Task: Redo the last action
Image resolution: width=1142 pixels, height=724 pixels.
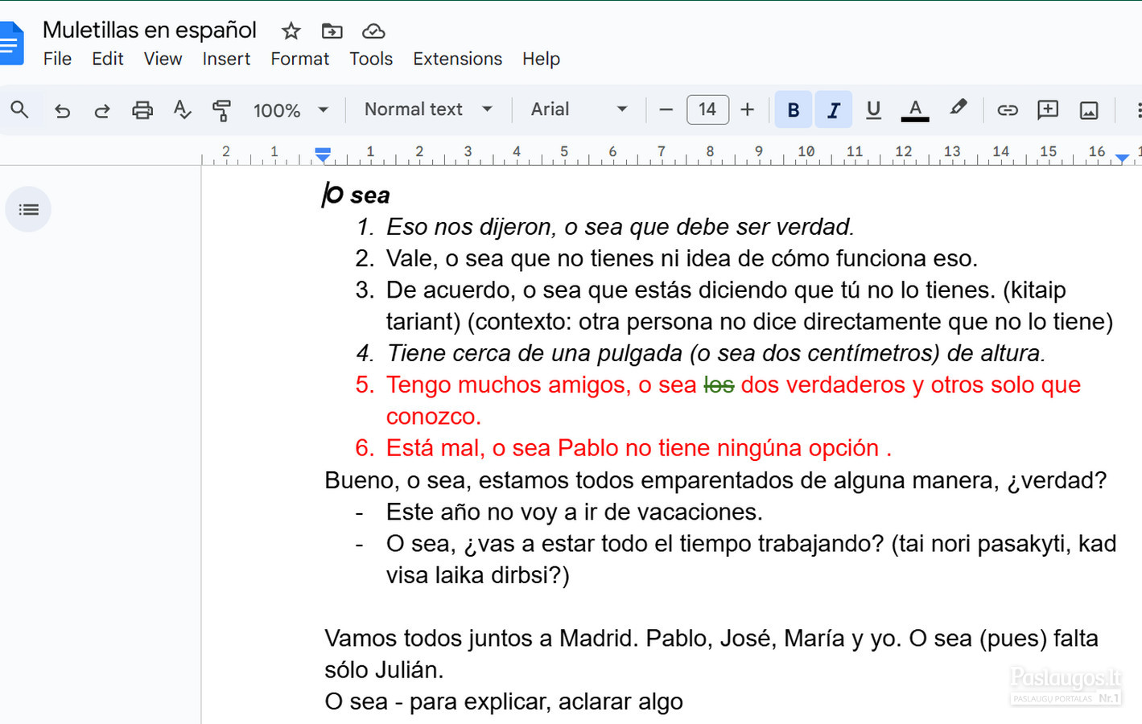Action: click(x=102, y=110)
